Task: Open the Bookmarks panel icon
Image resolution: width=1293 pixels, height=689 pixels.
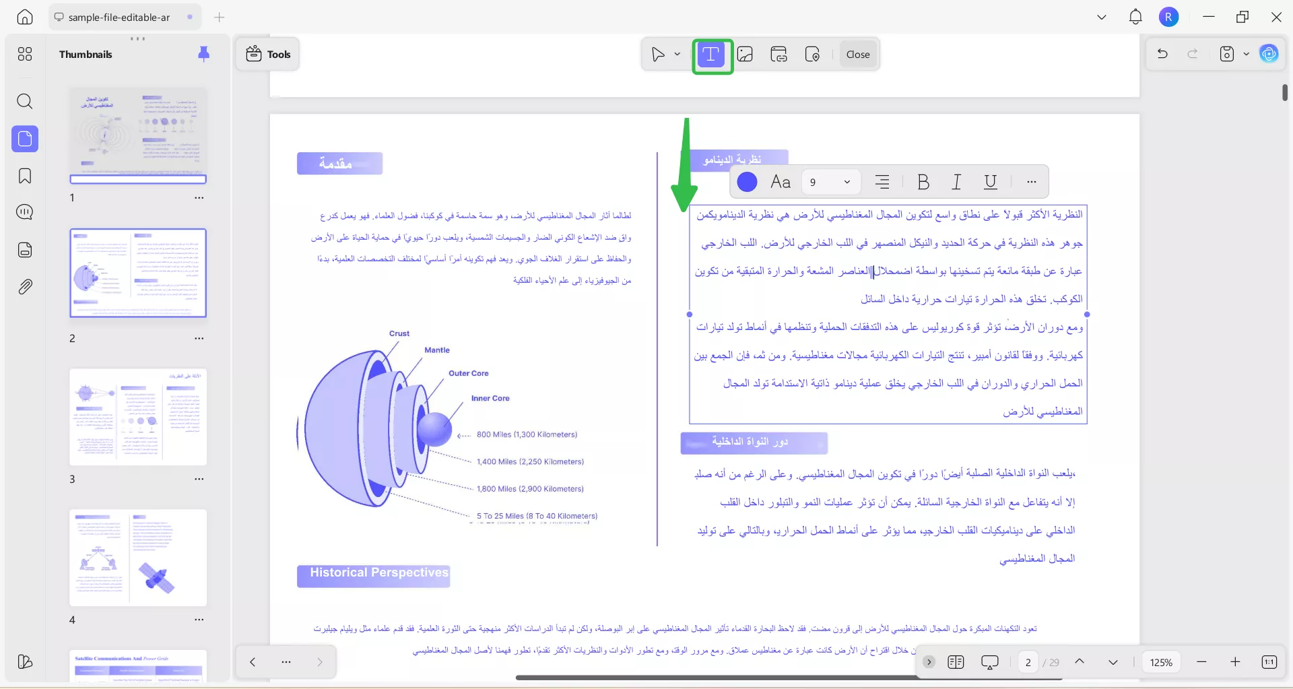Action: click(25, 176)
